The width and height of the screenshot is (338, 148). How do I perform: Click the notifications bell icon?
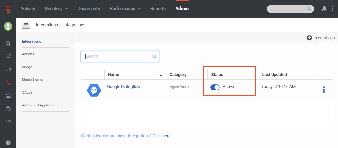(x=324, y=9)
